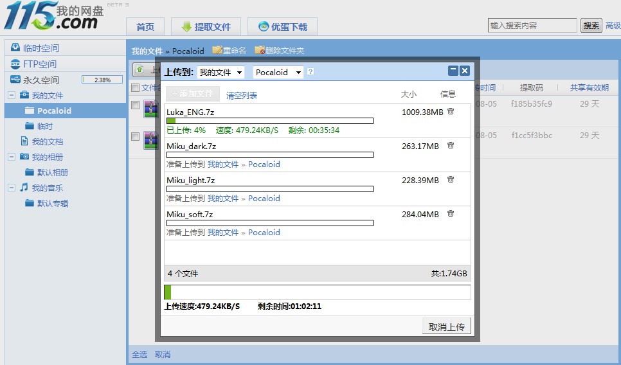Click the upload icon behind the dialog
The image size is (621, 365).
[139, 69]
